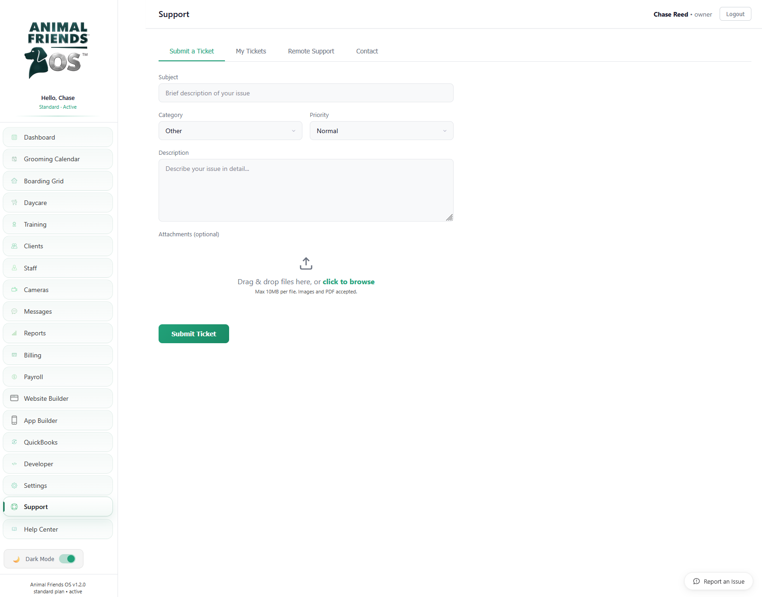Click the Reports bar chart icon
The image size is (762, 597).
pos(14,333)
